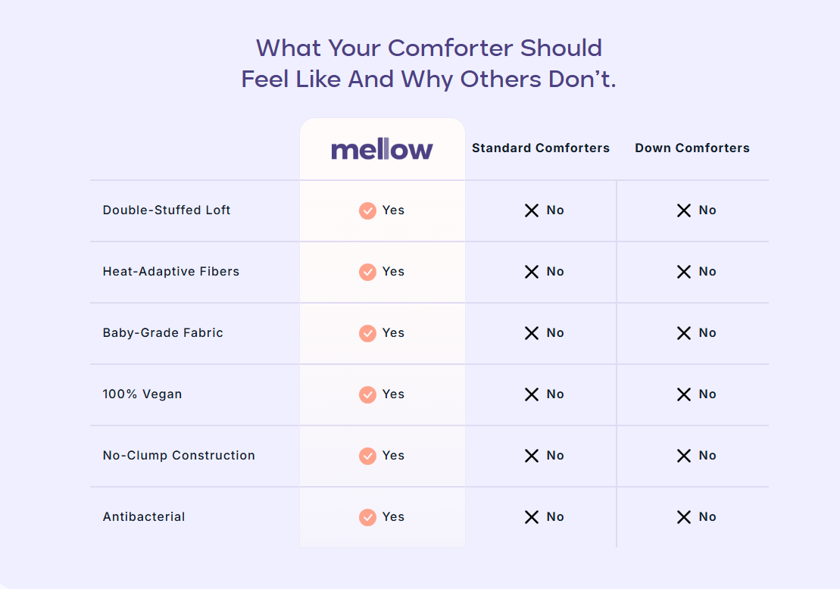Click the Antibacterial row label
Viewport: 840px width, 589px height.
pyautogui.click(x=144, y=517)
